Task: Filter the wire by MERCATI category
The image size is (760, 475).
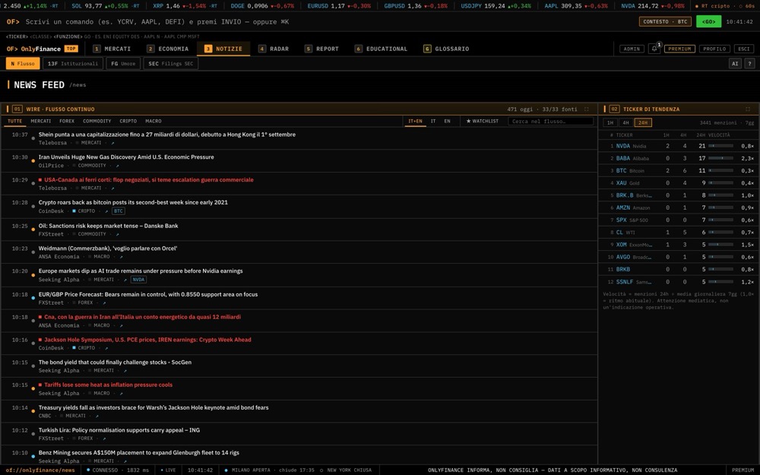Action: pyautogui.click(x=41, y=121)
